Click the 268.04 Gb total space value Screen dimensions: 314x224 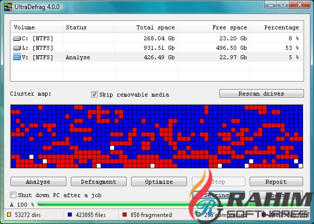pos(159,38)
